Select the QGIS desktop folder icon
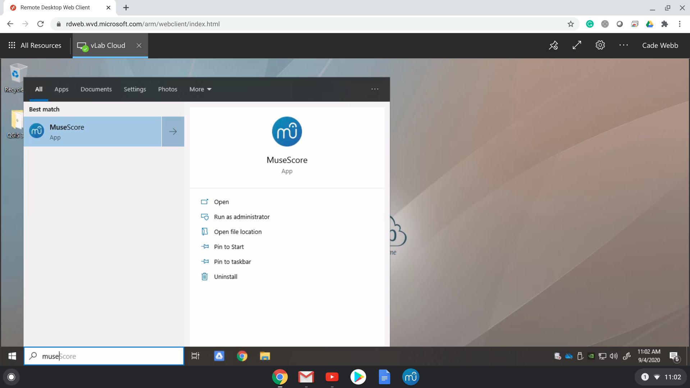 (x=16, y=124)
